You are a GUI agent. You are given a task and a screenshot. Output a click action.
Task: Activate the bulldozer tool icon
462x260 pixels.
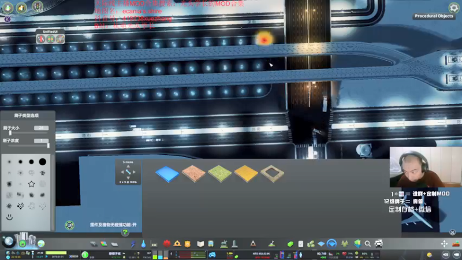(456, 243)
